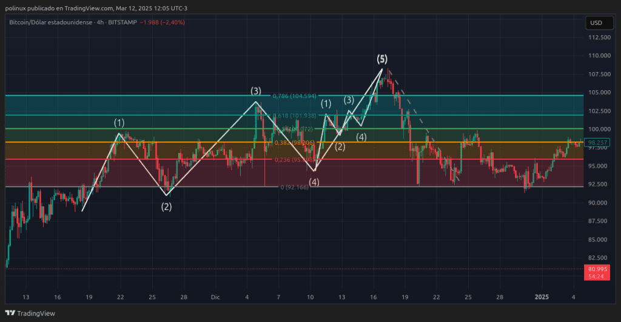Open the USD currency selector
Screen dimensions: 621x322
pyautogui.click(x=596, y=23)
